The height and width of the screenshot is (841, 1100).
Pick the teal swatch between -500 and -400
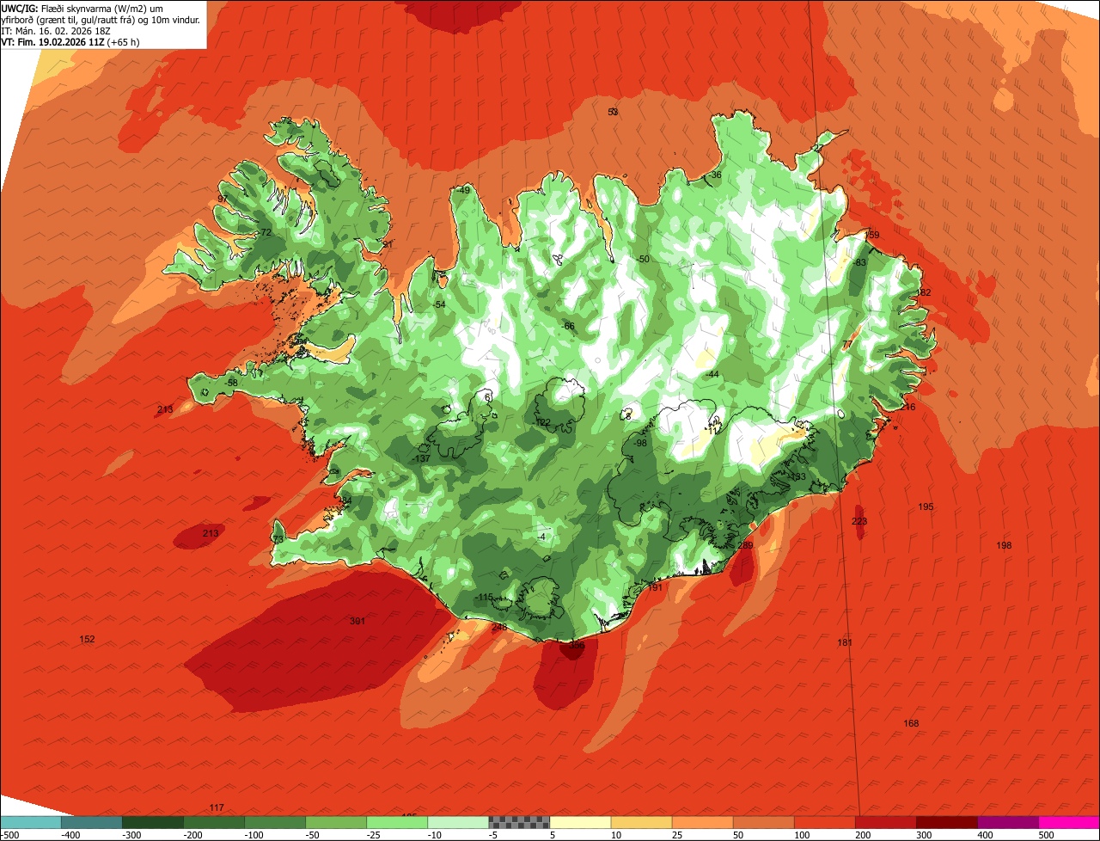coord(30,822)
